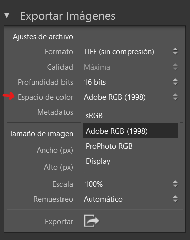The image size is (190, 240).
Task: Open the Profundidad bits dropdown arrows
Action: pos(175,82)
